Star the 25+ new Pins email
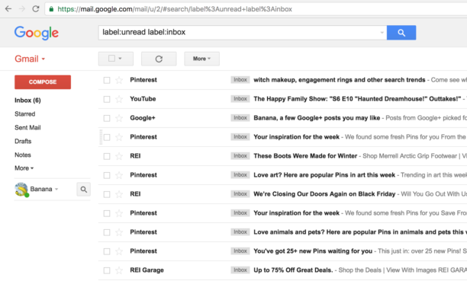467x281 pixels. (119, 251)
